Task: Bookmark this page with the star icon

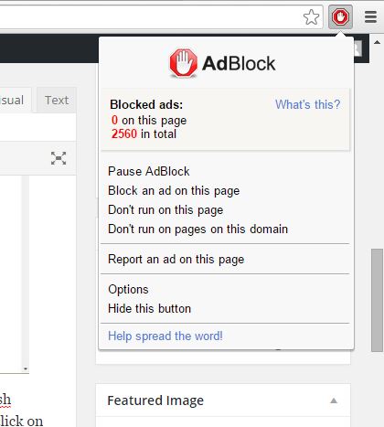Action: (x=312, y=17)
